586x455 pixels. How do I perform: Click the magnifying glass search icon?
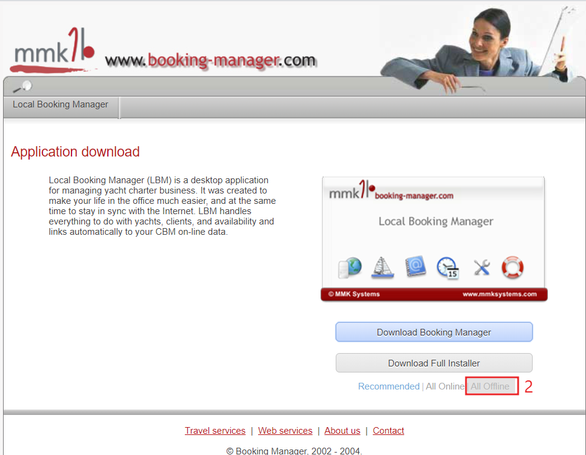[22, 86]
